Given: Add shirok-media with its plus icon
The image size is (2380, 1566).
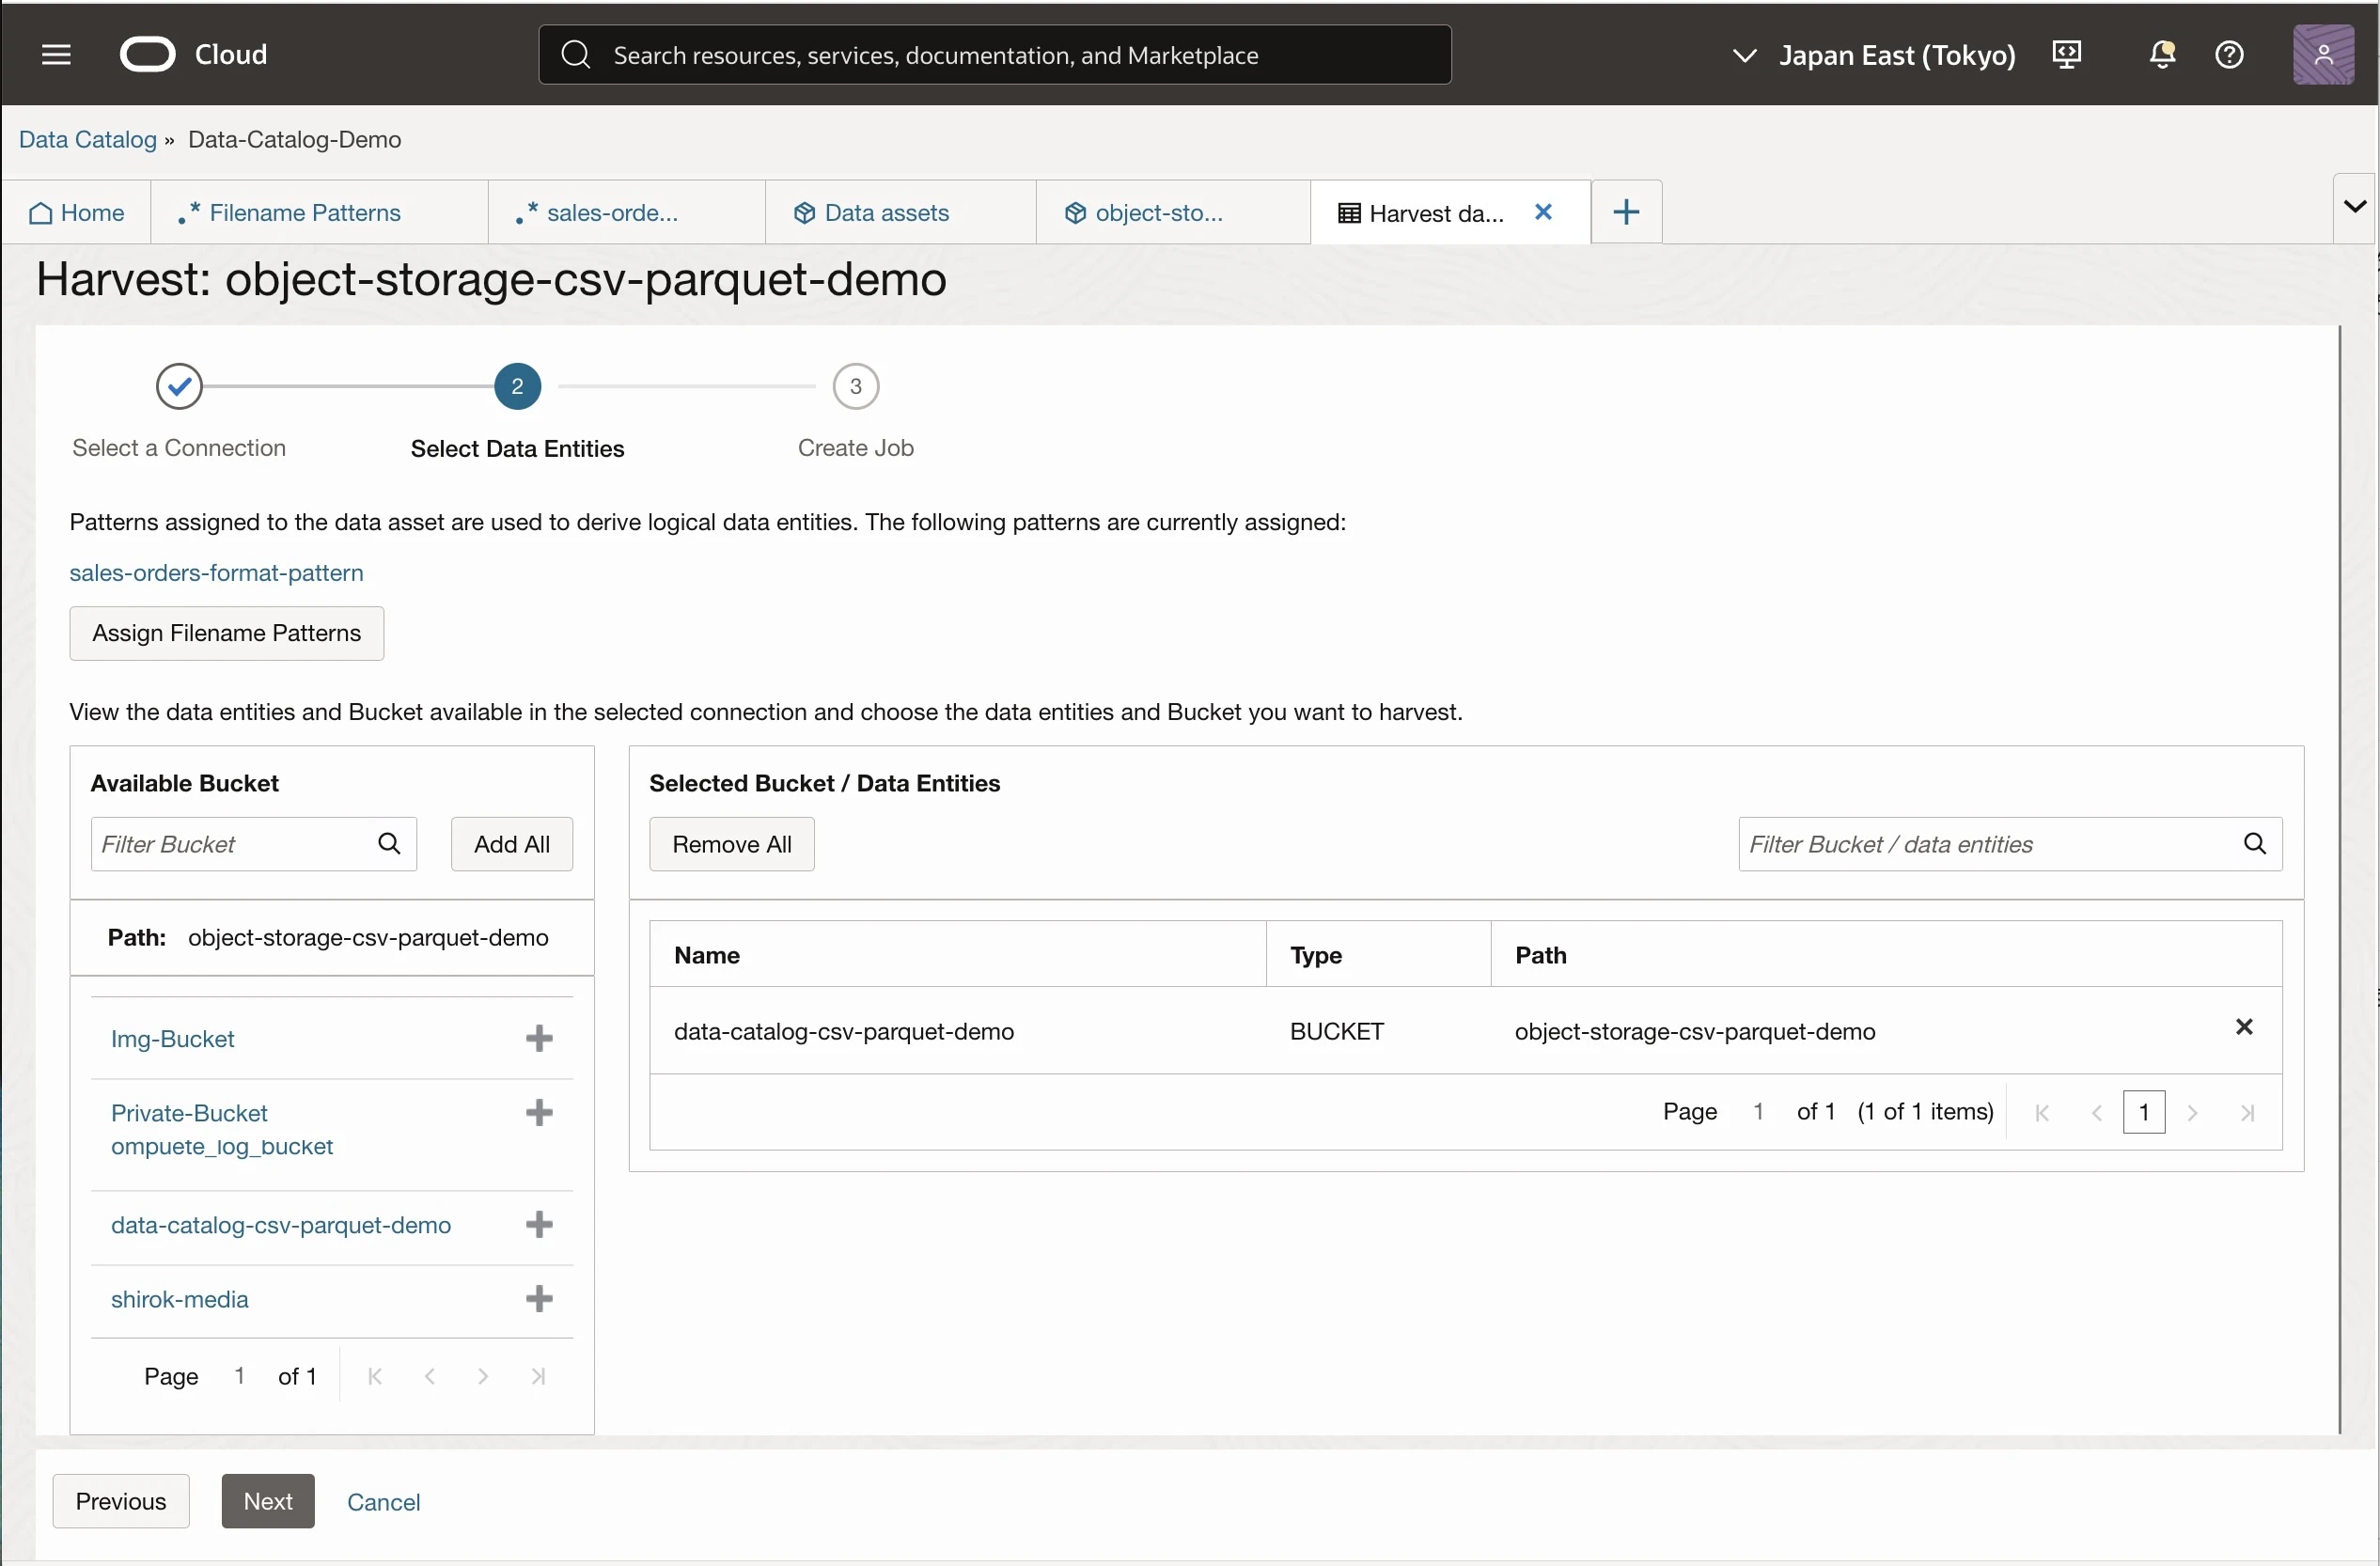Looking at the screenshot, I should coord(539,1298).
